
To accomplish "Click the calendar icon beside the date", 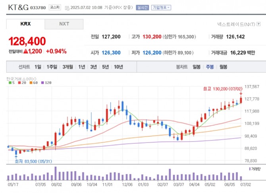I will [x=67, y=8].
